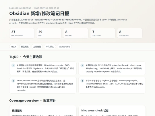The width and height of the screenshot is (155, 116).
Task: Click the number 2 badge in TL;DR
Action: (x=82, y=65)
